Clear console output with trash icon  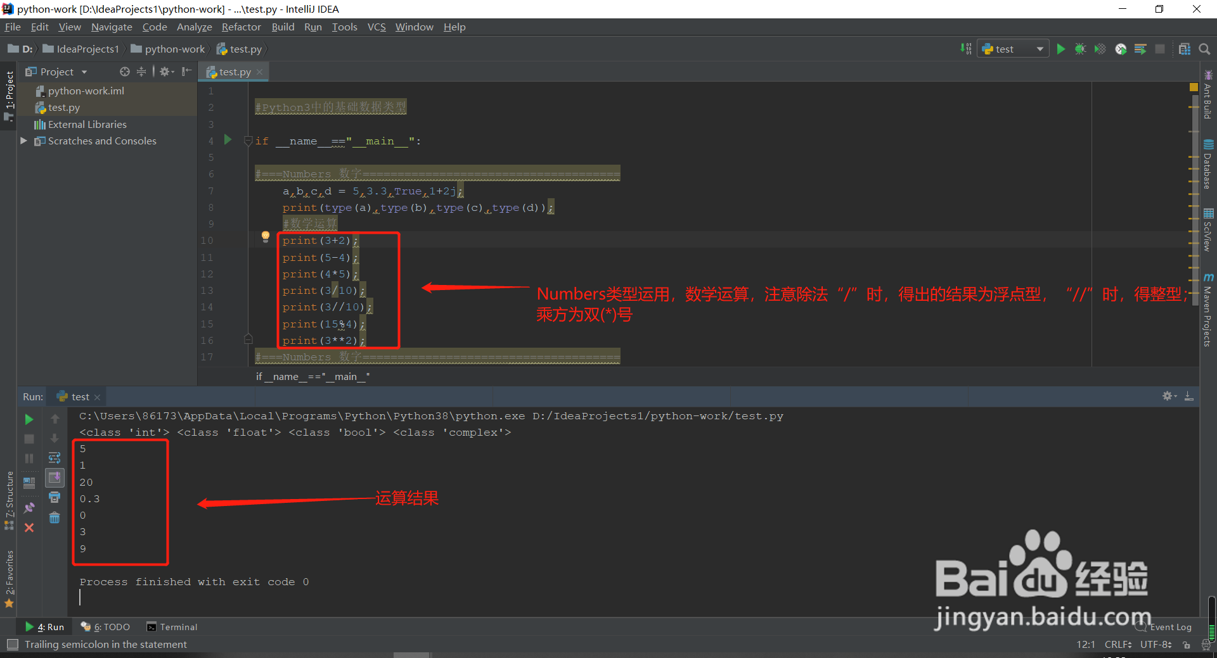pyautogui.click(x=55, y=517)
